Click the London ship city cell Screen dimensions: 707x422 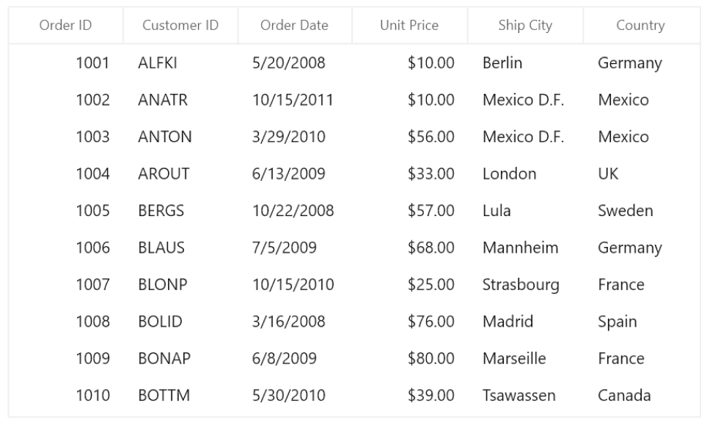[x=509, y=174]
